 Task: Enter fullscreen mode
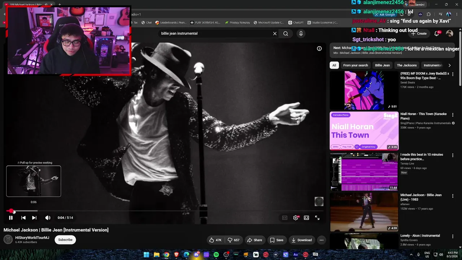coord(317,218)
